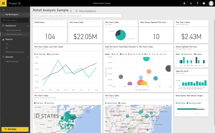Add a new dashboard with plus icon
Image resolution: width=215 pixels, height=133 pixels.
tap(27, 26)
